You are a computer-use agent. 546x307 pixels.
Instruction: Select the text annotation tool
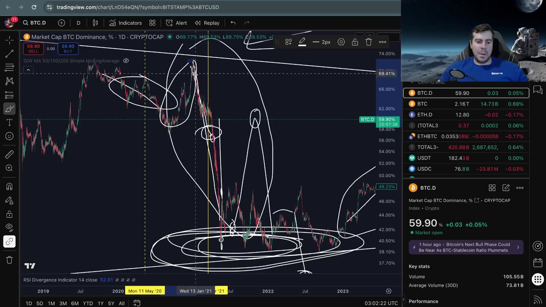coord(9,123)
